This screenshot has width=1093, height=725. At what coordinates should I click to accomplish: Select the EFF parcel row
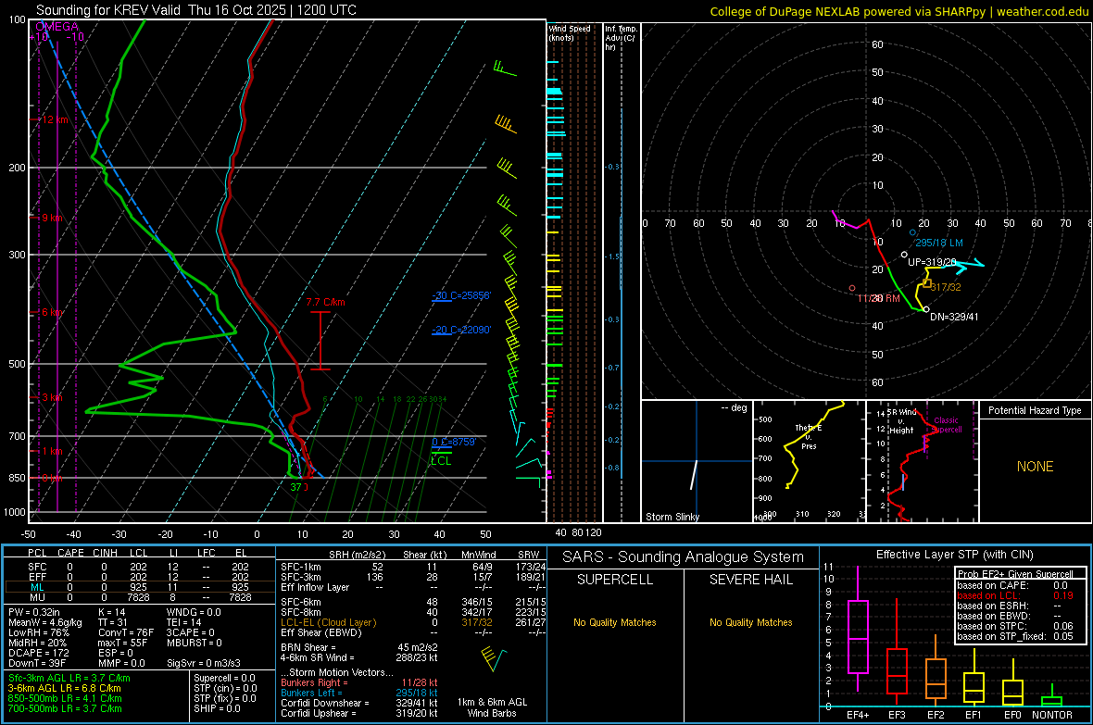138,577
